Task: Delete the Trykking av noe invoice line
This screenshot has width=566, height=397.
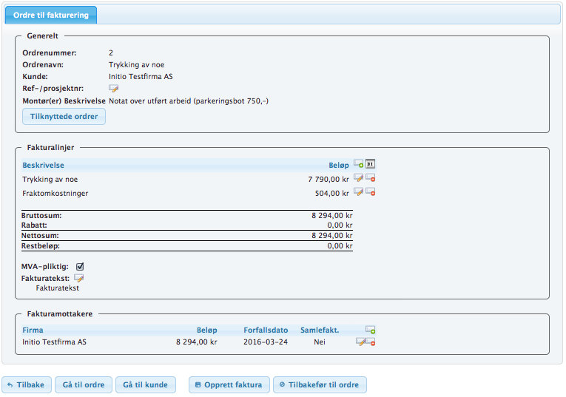Action: [371, 177]
